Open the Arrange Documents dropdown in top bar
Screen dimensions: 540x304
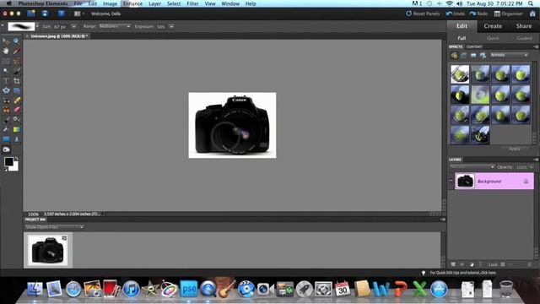[x=79, y=14]
